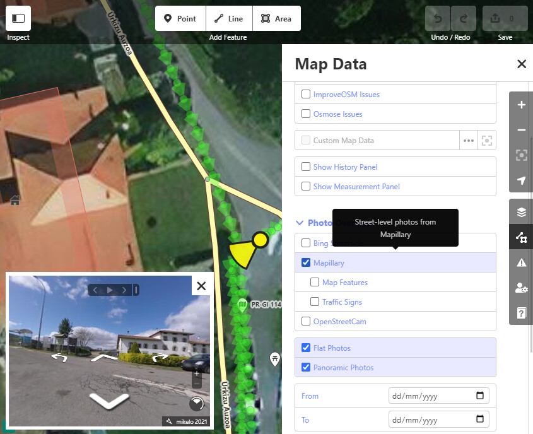The height and width of the screenshot is (434, 533).
Task: Select the house building icon
Action: pos(15,200)
